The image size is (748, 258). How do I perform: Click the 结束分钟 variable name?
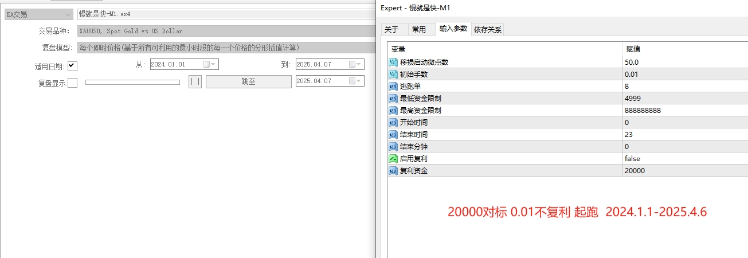[414, 146]
